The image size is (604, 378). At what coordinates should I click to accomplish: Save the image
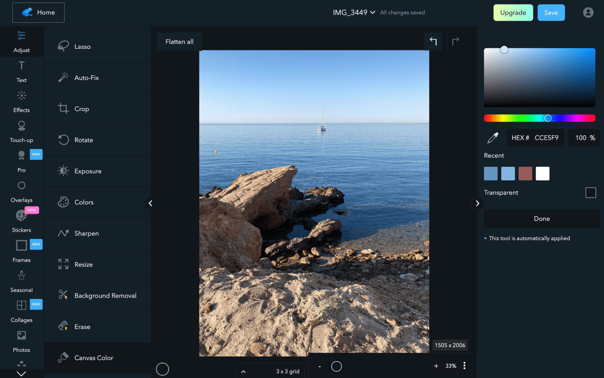click(551, 13)
